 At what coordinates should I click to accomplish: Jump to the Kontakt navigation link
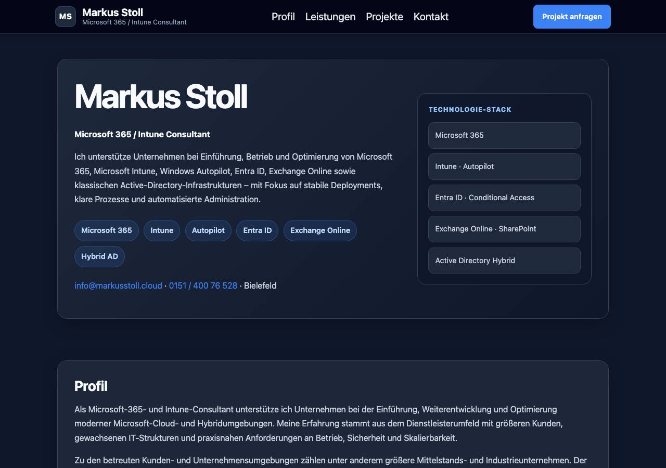431,17
